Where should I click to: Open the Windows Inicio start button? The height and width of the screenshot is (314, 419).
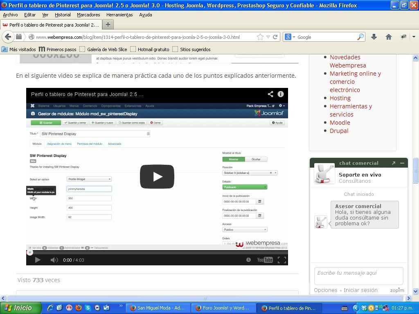20,308
